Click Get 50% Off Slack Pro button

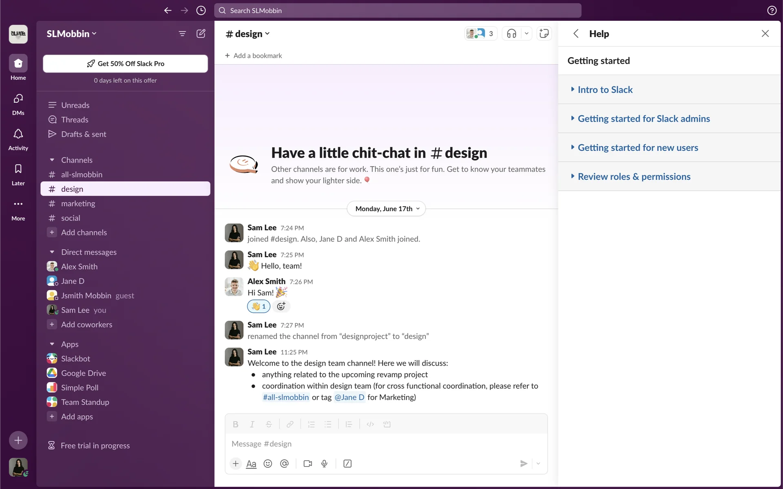coord(125,64)
